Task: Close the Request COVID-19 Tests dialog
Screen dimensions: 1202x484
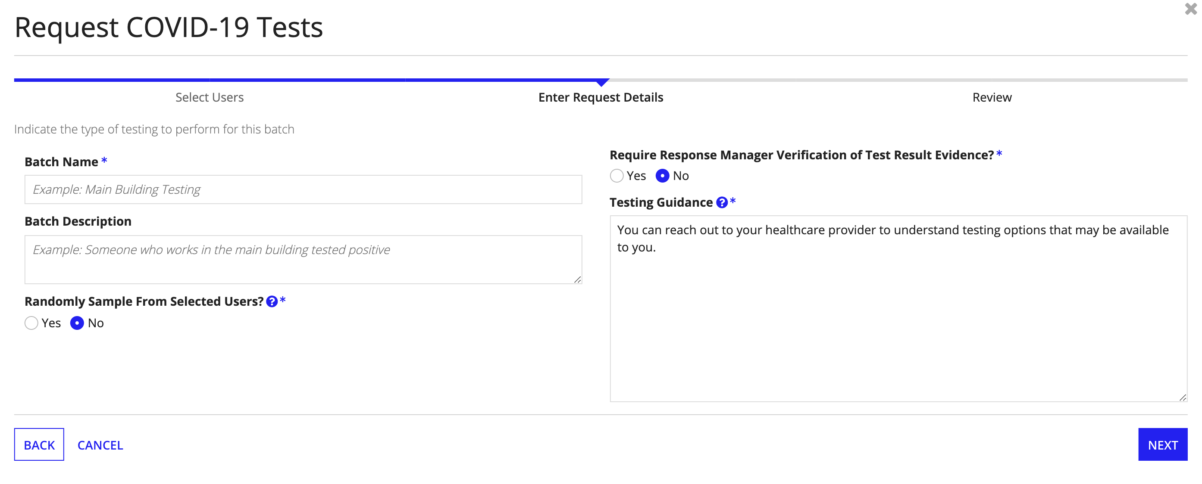Action: (x=1190, y=9)
